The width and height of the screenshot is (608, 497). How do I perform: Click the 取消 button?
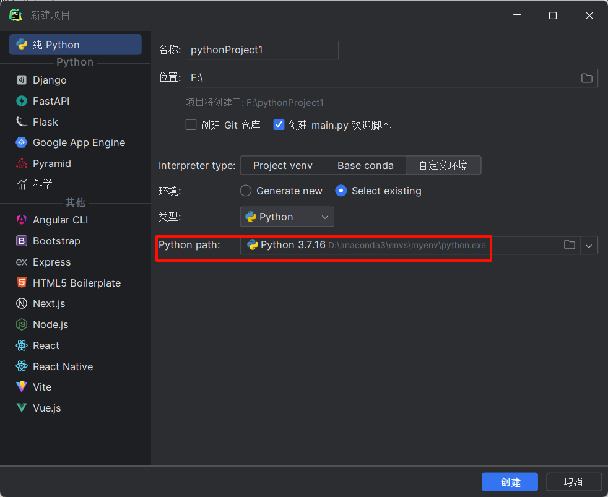pos(573,482)
